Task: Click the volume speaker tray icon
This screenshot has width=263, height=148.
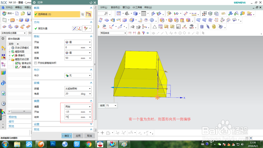Action: click(x=242, y=144)
